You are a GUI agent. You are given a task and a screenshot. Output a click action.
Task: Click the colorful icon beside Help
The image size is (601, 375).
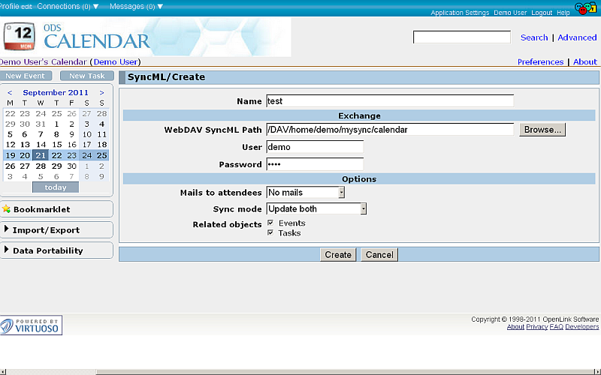(x=585, y=9)
